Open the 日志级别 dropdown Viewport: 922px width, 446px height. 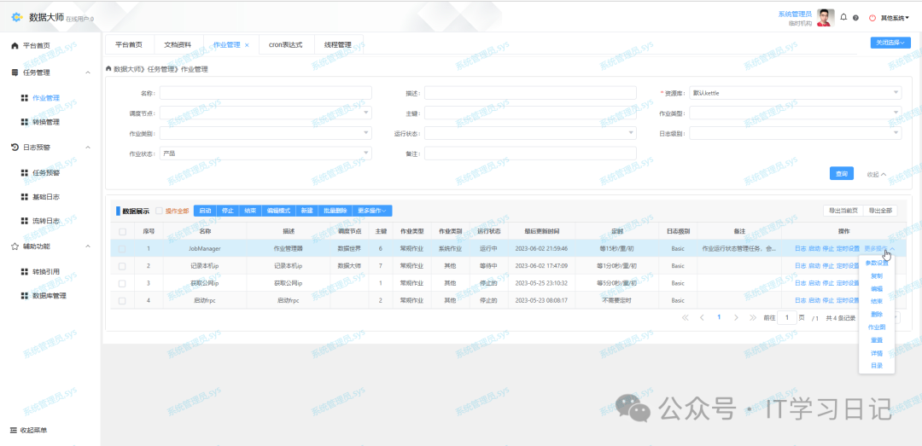(795, 133)
